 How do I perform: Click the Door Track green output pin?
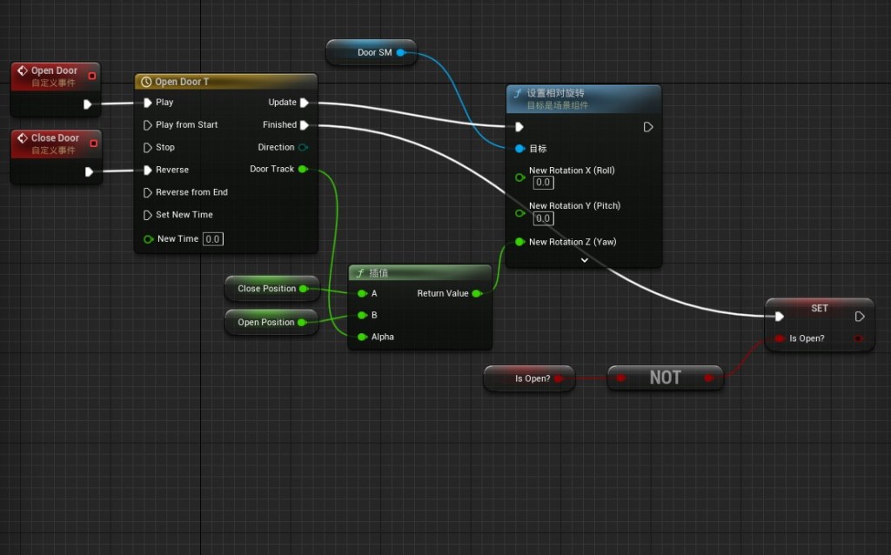pos(302,169)
